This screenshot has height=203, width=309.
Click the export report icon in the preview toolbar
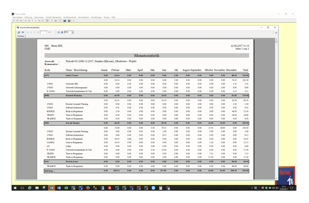(19, 32)
